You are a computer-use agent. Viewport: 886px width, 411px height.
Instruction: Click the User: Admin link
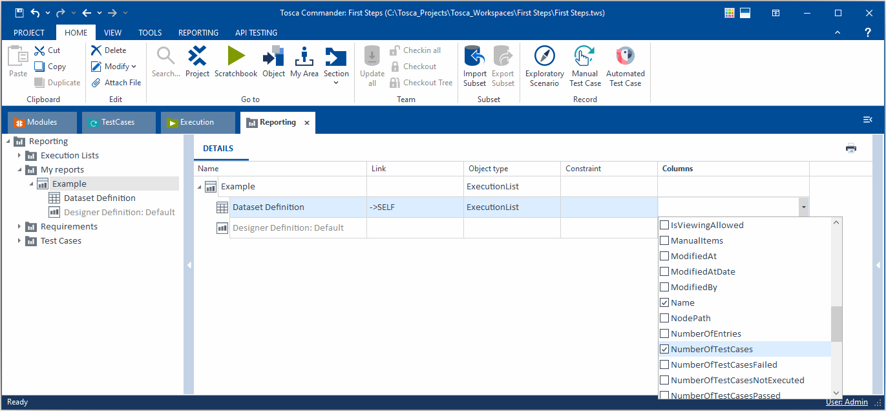pyautogui.click(x=847, y=402)
